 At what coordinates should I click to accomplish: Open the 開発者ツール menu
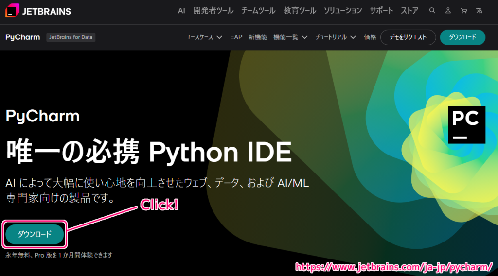213,11
